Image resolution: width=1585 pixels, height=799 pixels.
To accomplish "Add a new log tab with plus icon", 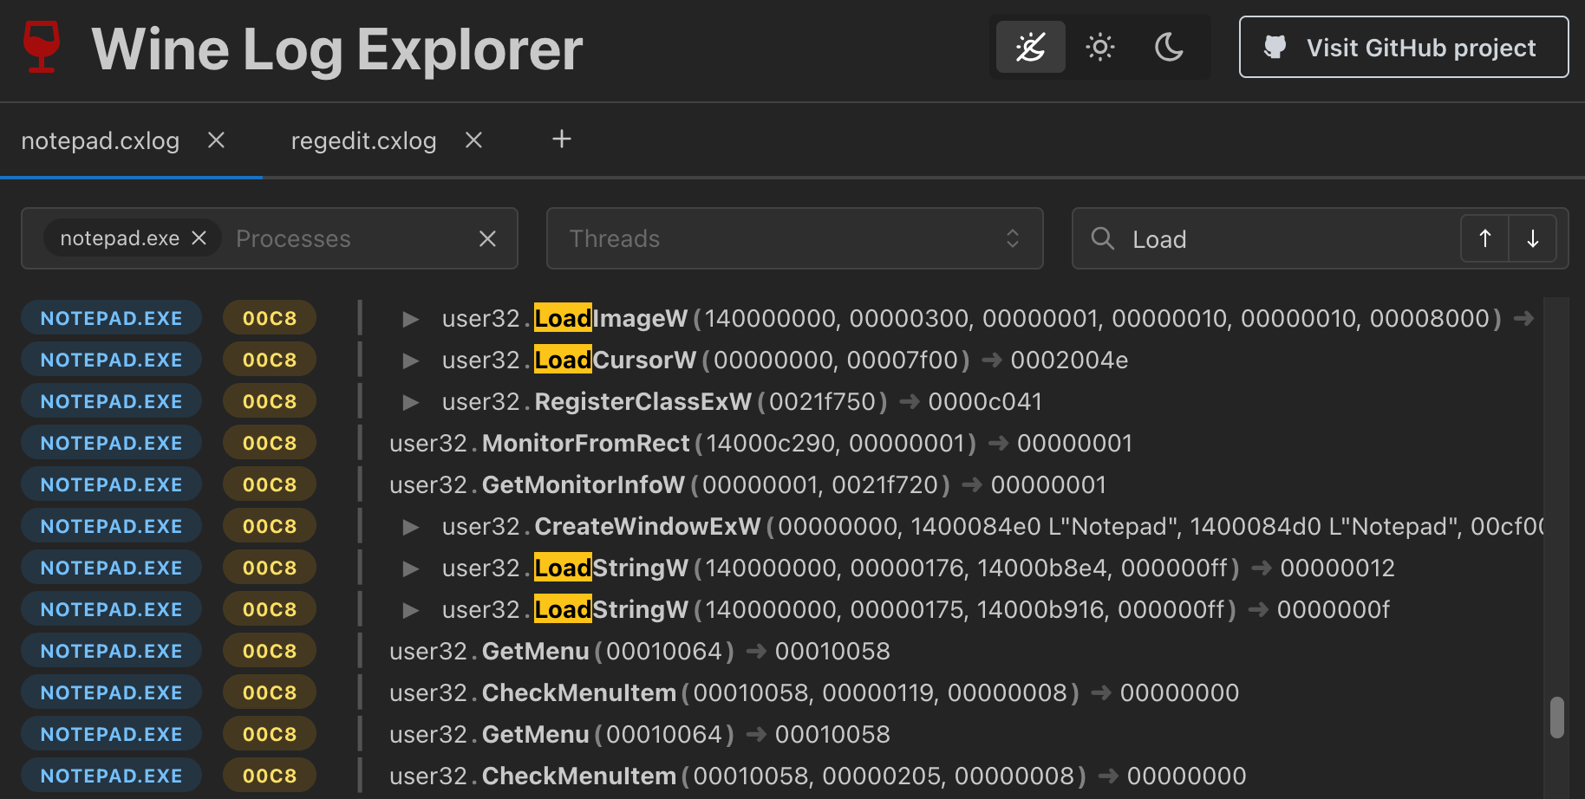I will point(562,140).
